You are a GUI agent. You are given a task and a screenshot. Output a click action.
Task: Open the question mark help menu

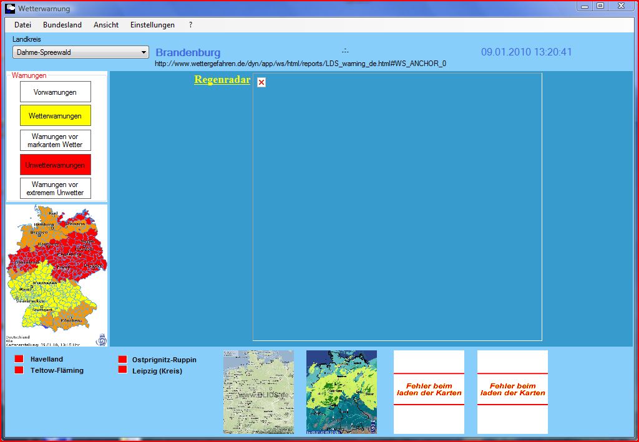click(x=190, y=25)
